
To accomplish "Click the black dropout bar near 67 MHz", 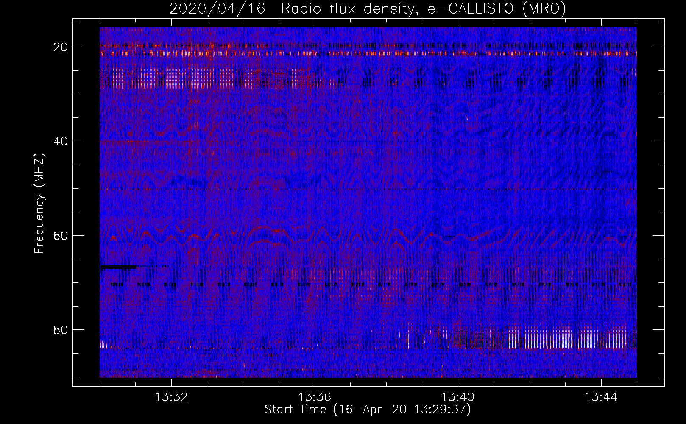I will click(x=118, y=267).
